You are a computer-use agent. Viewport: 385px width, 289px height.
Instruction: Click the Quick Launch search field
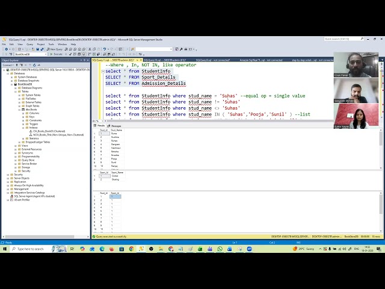pyautogui.click(x=343, y=39)
